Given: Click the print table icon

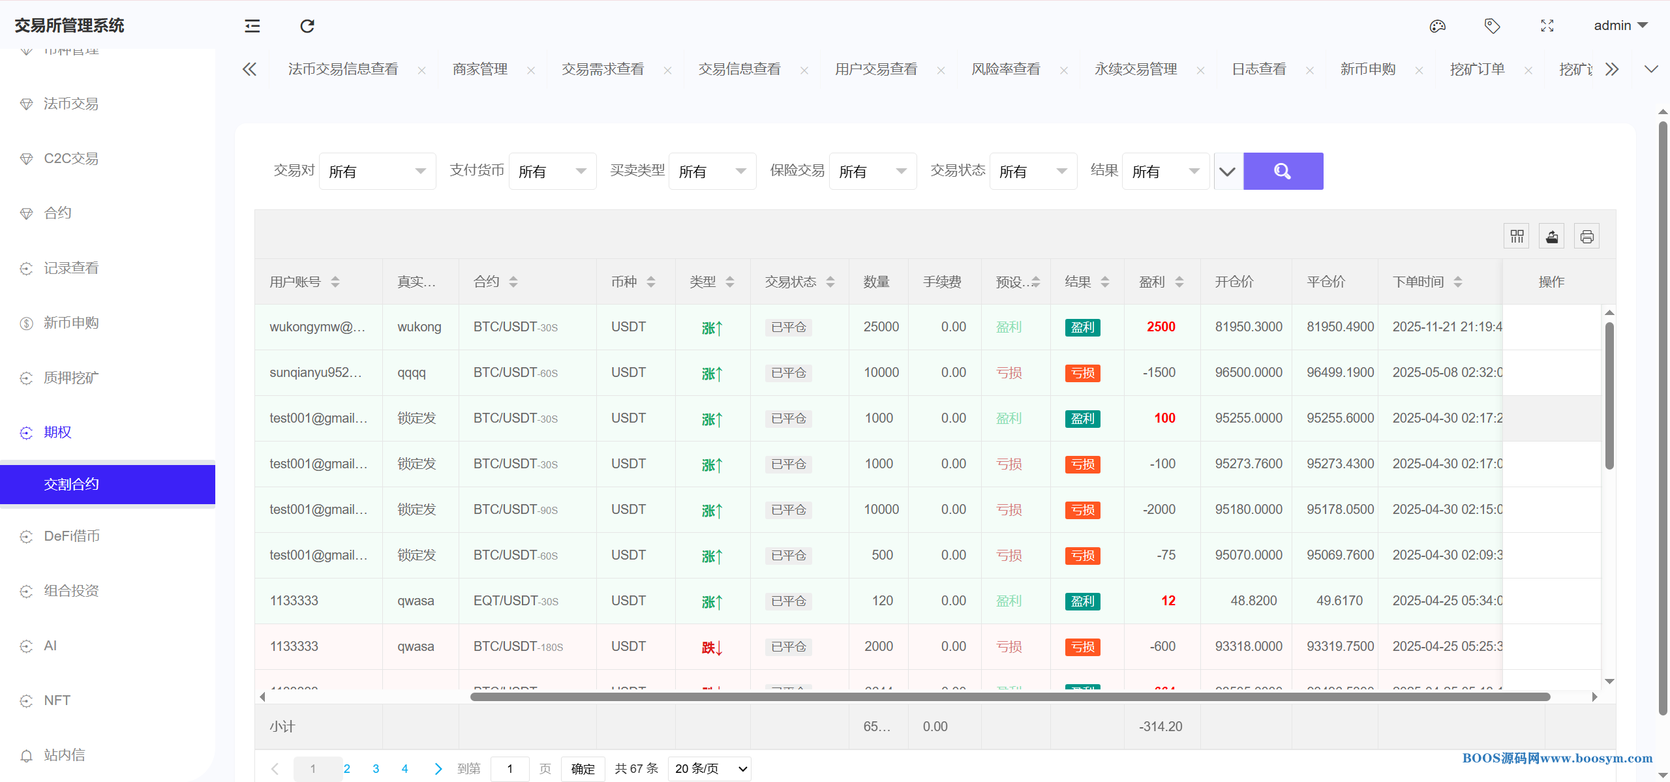Looking at the screenshot, I should point(1586,236).
